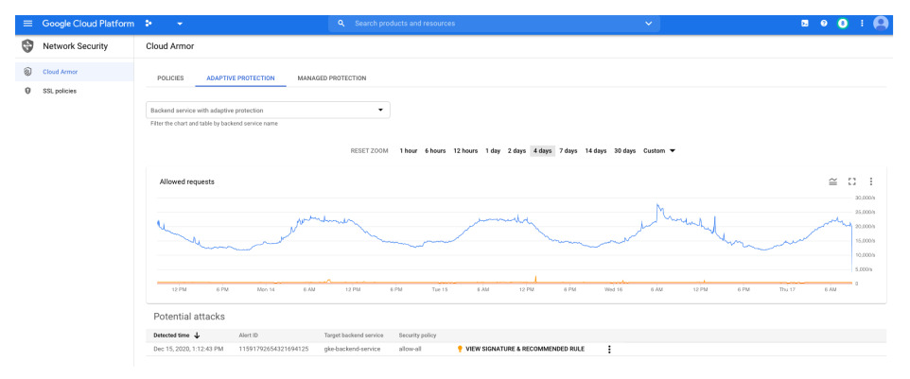910x379 pixels.
Task: Click the Target backend service column header
Action: [354, 335]
